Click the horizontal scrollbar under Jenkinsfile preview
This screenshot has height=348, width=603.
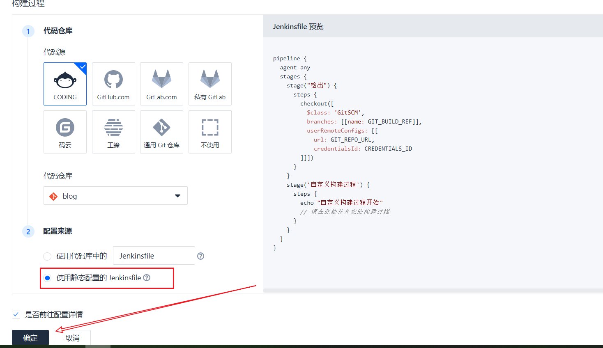[433, 291]
